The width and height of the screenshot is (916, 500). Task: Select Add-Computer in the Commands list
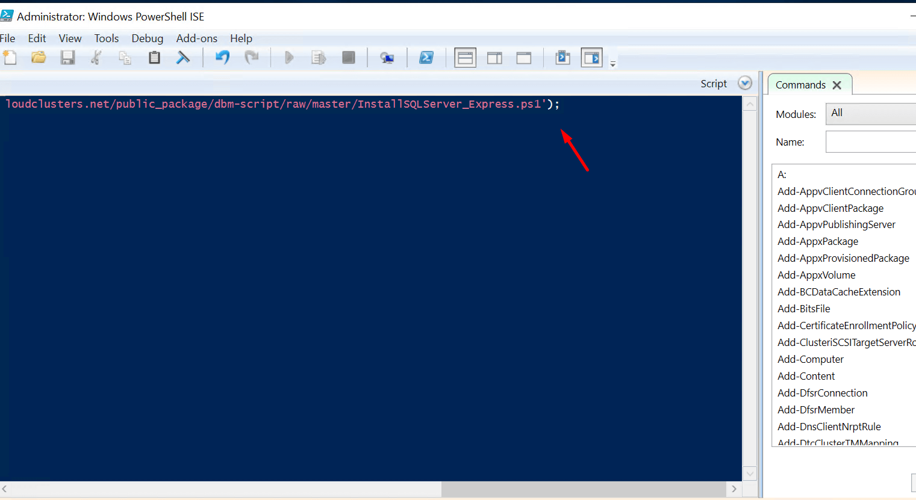pos(810,359)
